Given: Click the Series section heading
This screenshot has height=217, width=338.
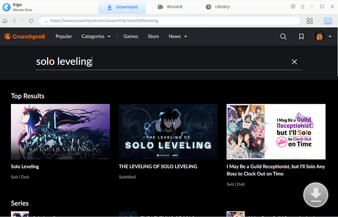Looking at the screenshot, I should point(20,203).
